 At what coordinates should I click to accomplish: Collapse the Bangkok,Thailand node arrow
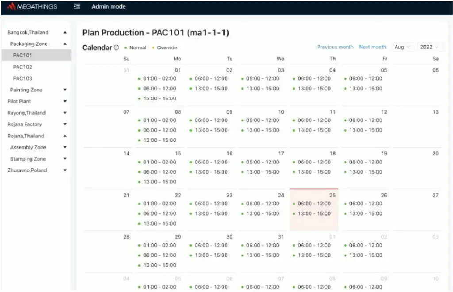pos(65,32)
